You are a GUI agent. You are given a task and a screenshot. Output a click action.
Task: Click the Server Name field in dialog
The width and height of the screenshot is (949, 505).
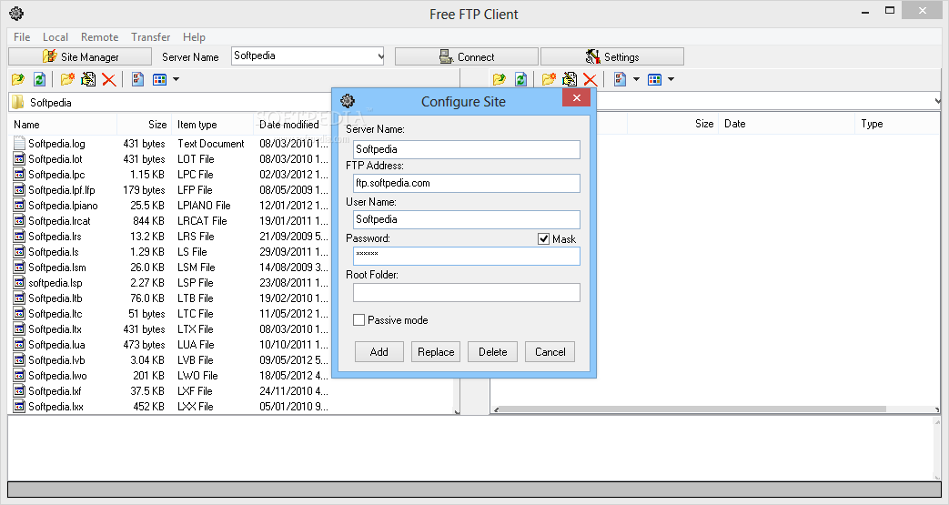click(x=467, y=149)
